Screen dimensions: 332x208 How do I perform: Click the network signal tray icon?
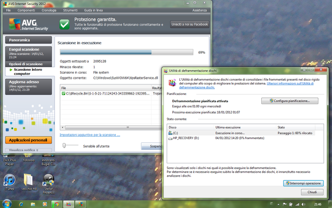click(x=297, y=204)
